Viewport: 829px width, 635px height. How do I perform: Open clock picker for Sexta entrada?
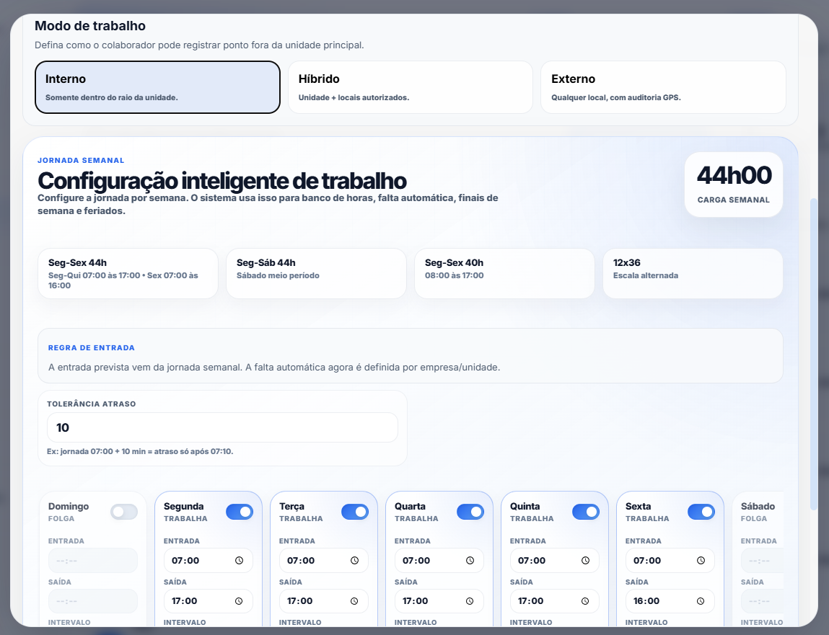coord(701,561)
